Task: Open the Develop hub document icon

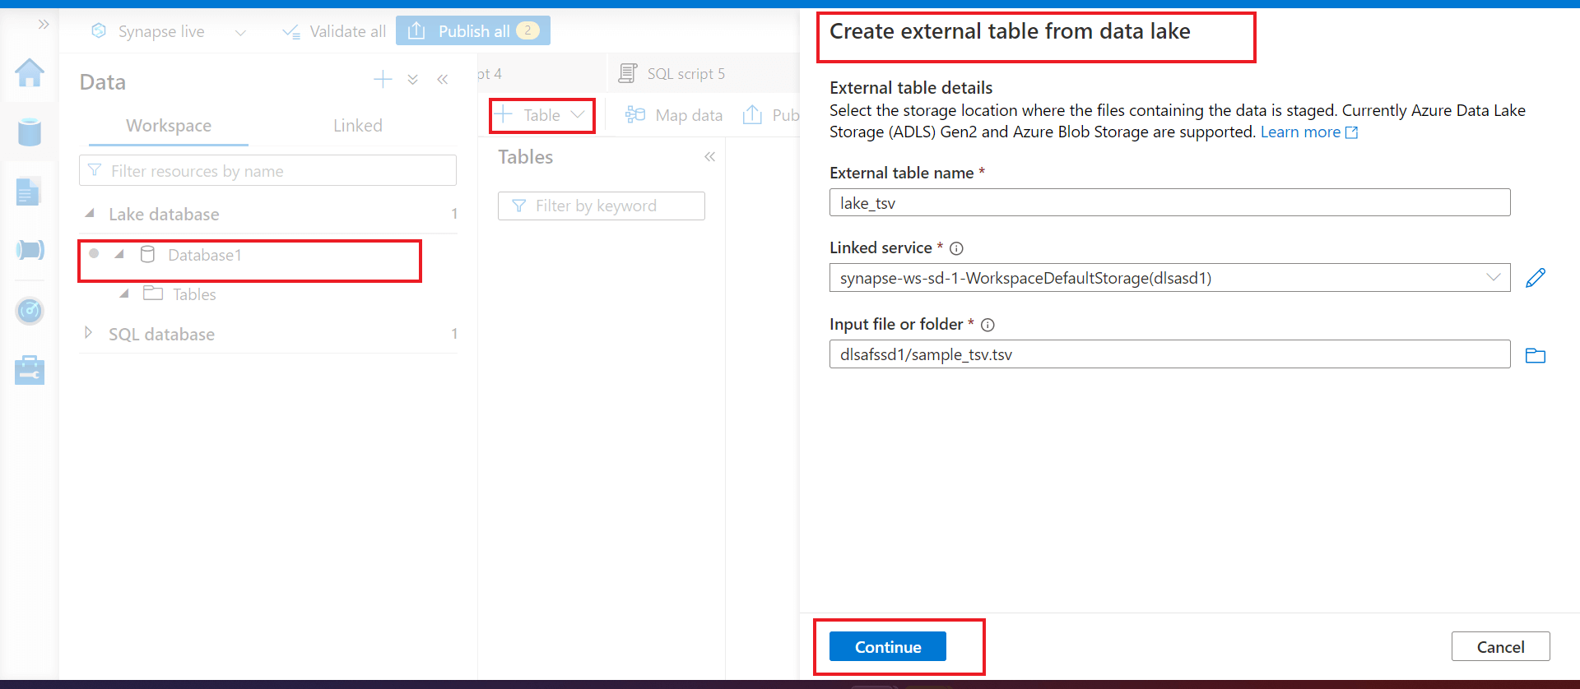Action: tap(29, 192)
